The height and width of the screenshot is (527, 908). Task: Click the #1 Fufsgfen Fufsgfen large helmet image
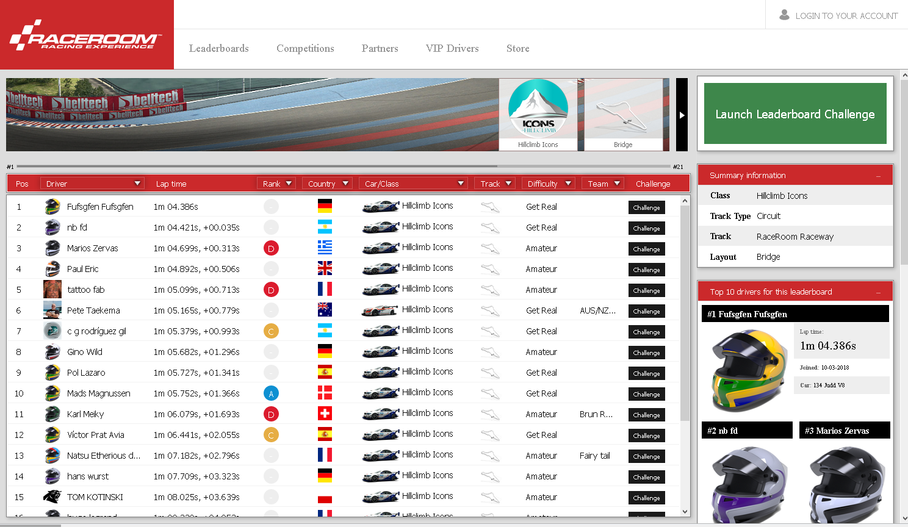(x=749, y=370)
